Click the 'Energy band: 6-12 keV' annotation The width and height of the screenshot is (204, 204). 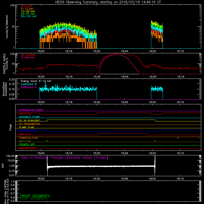pyautogui.click(x=36, y=81)
